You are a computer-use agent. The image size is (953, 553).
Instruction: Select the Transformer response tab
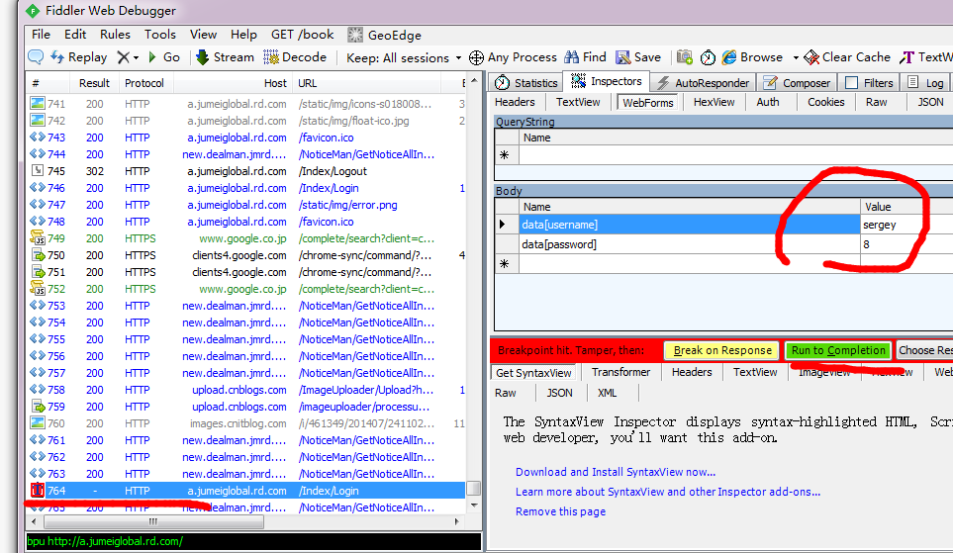click(x=620, y=372)
